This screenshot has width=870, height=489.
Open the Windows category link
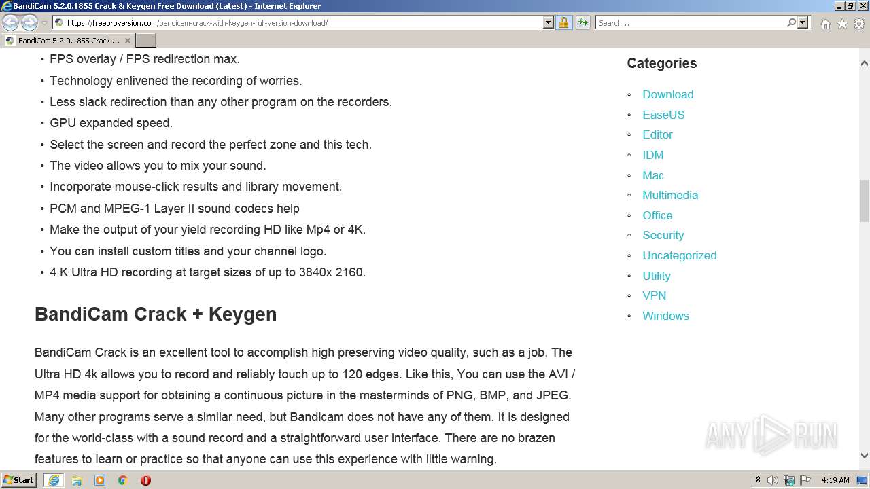tap(666, 316)
